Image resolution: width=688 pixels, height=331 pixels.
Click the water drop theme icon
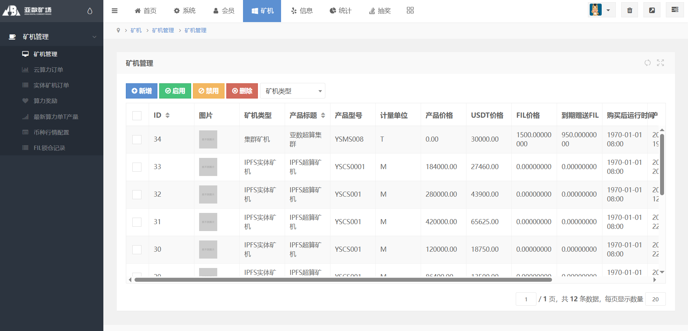(x=90, y=11)
